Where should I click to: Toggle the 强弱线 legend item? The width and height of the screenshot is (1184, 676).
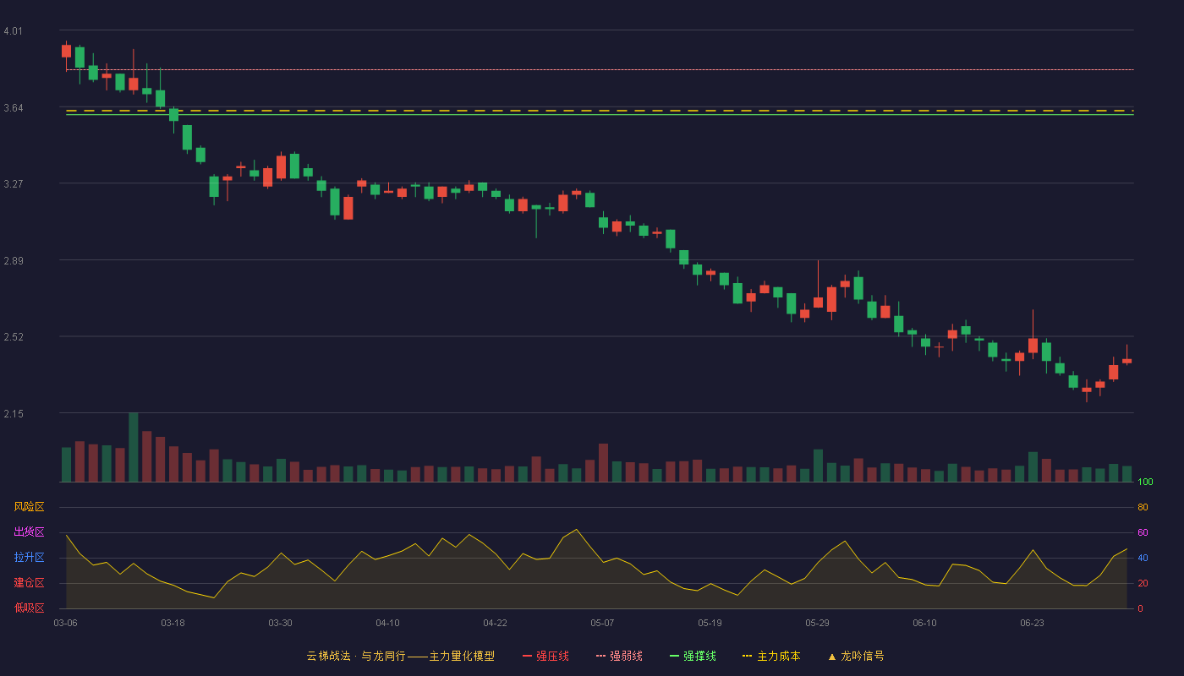click(619, 656)
